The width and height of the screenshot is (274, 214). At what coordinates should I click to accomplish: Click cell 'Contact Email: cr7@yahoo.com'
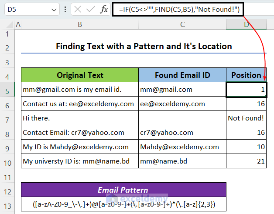coord(80,132)
